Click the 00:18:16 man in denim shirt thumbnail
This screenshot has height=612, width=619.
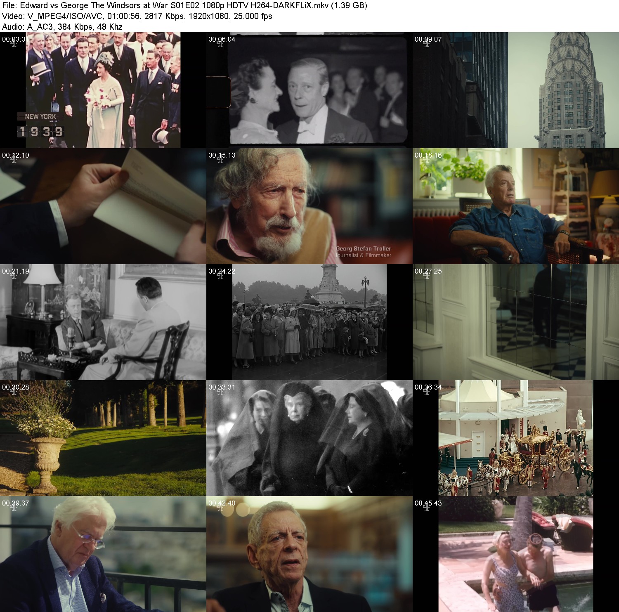point(516,206)
